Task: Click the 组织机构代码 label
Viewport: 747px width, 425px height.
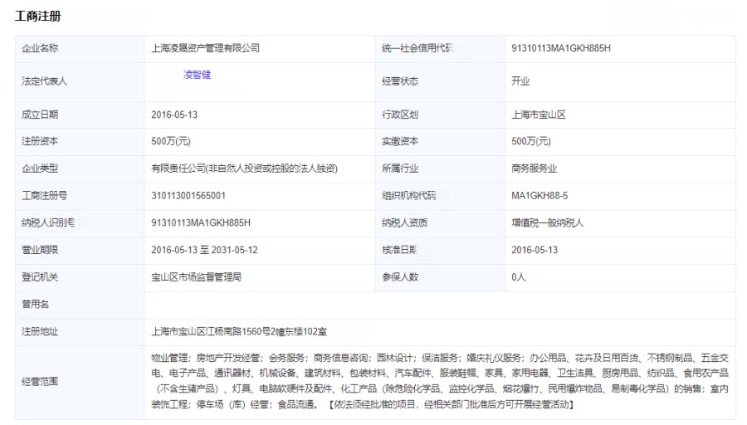Action: click(x=408, y=196)
